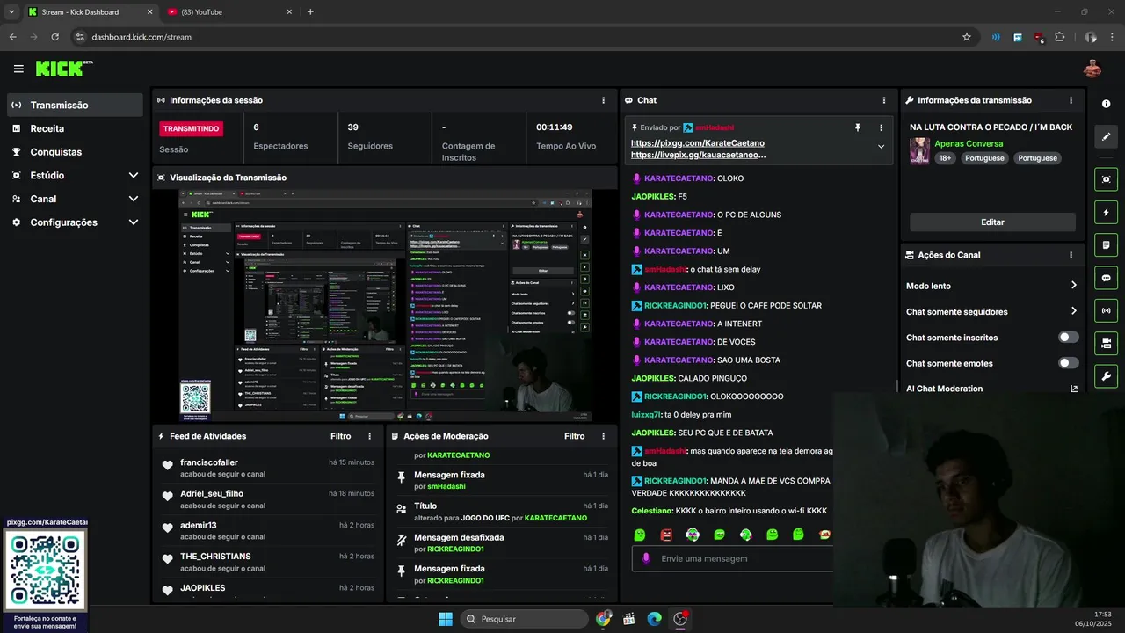
Task: Click the Editar button
Action: pyautogui.click(x=992, y=222)
